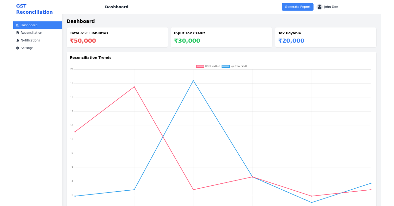Open the Notifications menu item
Viewport: 394px width, 206px height.
[30, 41]
